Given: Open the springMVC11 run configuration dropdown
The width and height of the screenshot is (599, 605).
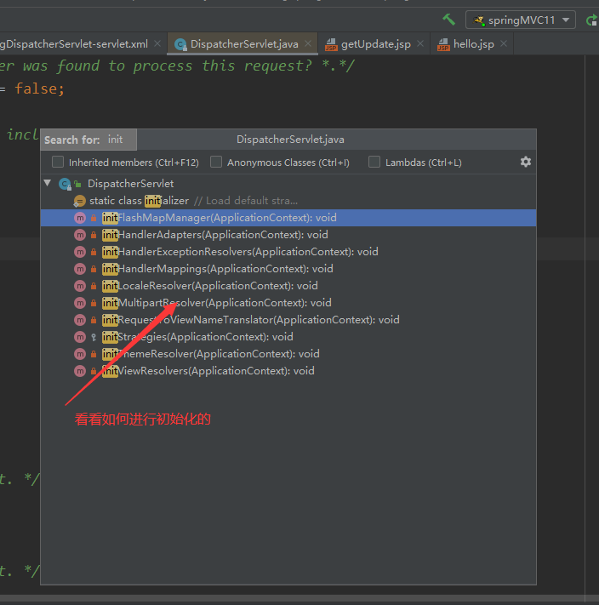Looking at the screenshot, I should point(521,20).
